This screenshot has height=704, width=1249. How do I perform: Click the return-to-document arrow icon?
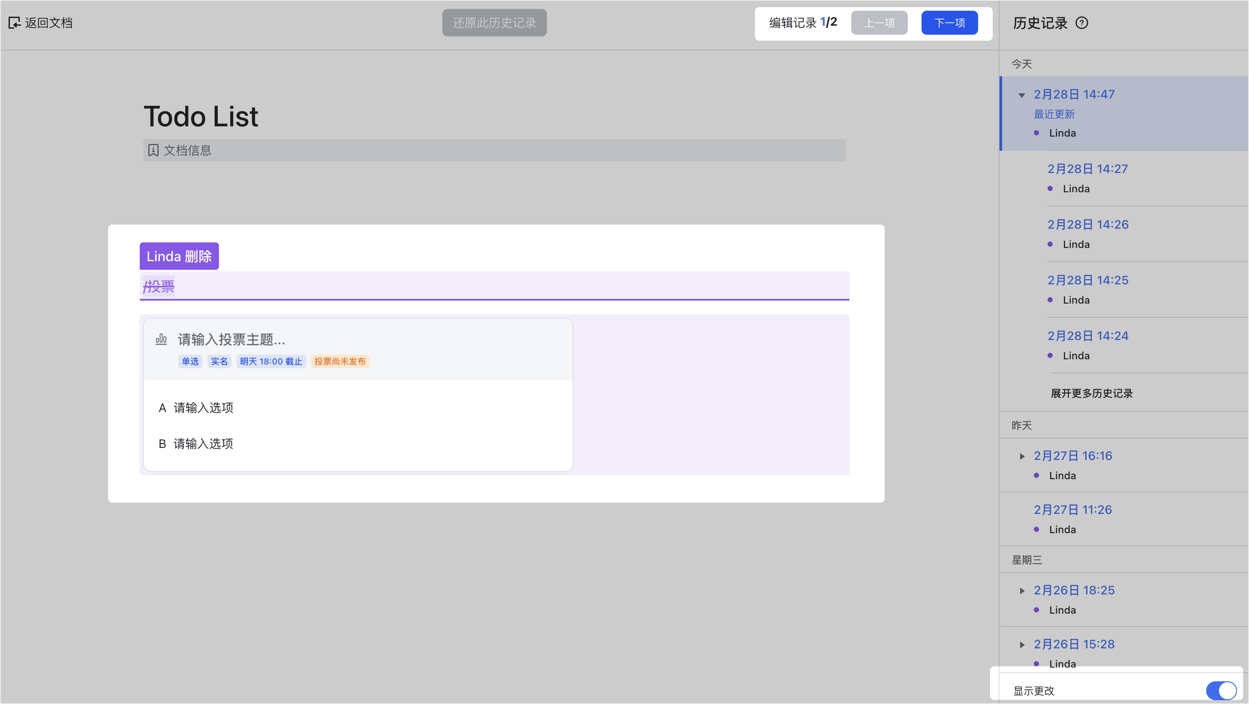pos(15,23)
